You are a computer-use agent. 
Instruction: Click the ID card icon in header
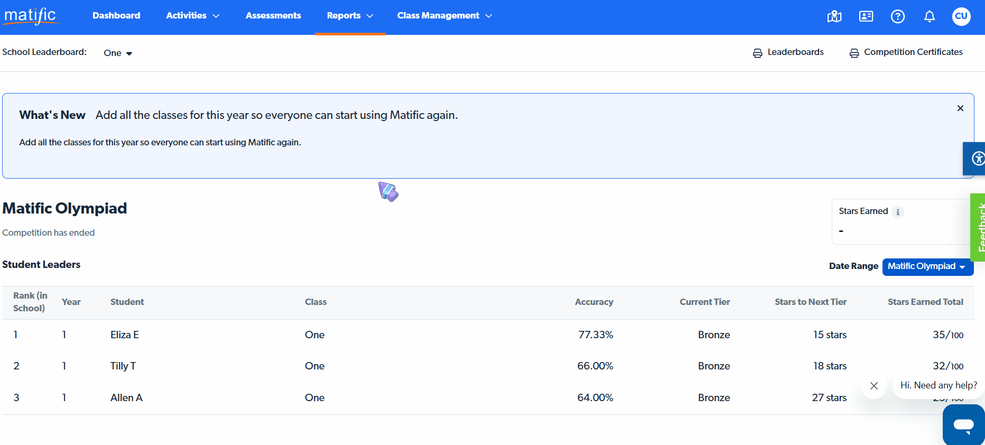pos(866,16)
